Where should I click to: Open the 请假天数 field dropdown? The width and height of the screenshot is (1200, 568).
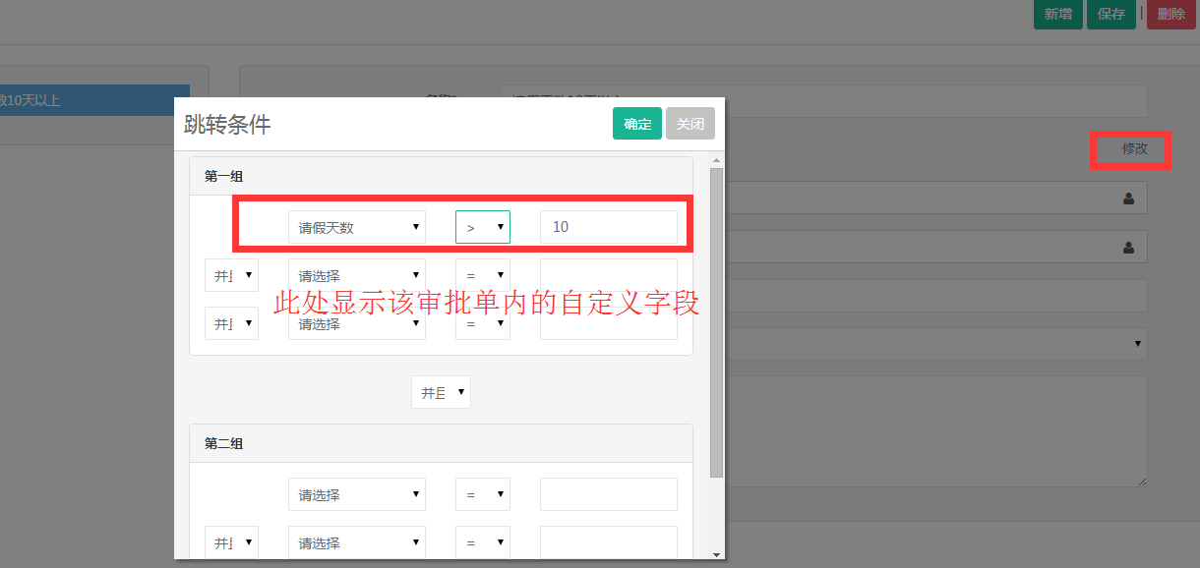click(x=357, y=227)
